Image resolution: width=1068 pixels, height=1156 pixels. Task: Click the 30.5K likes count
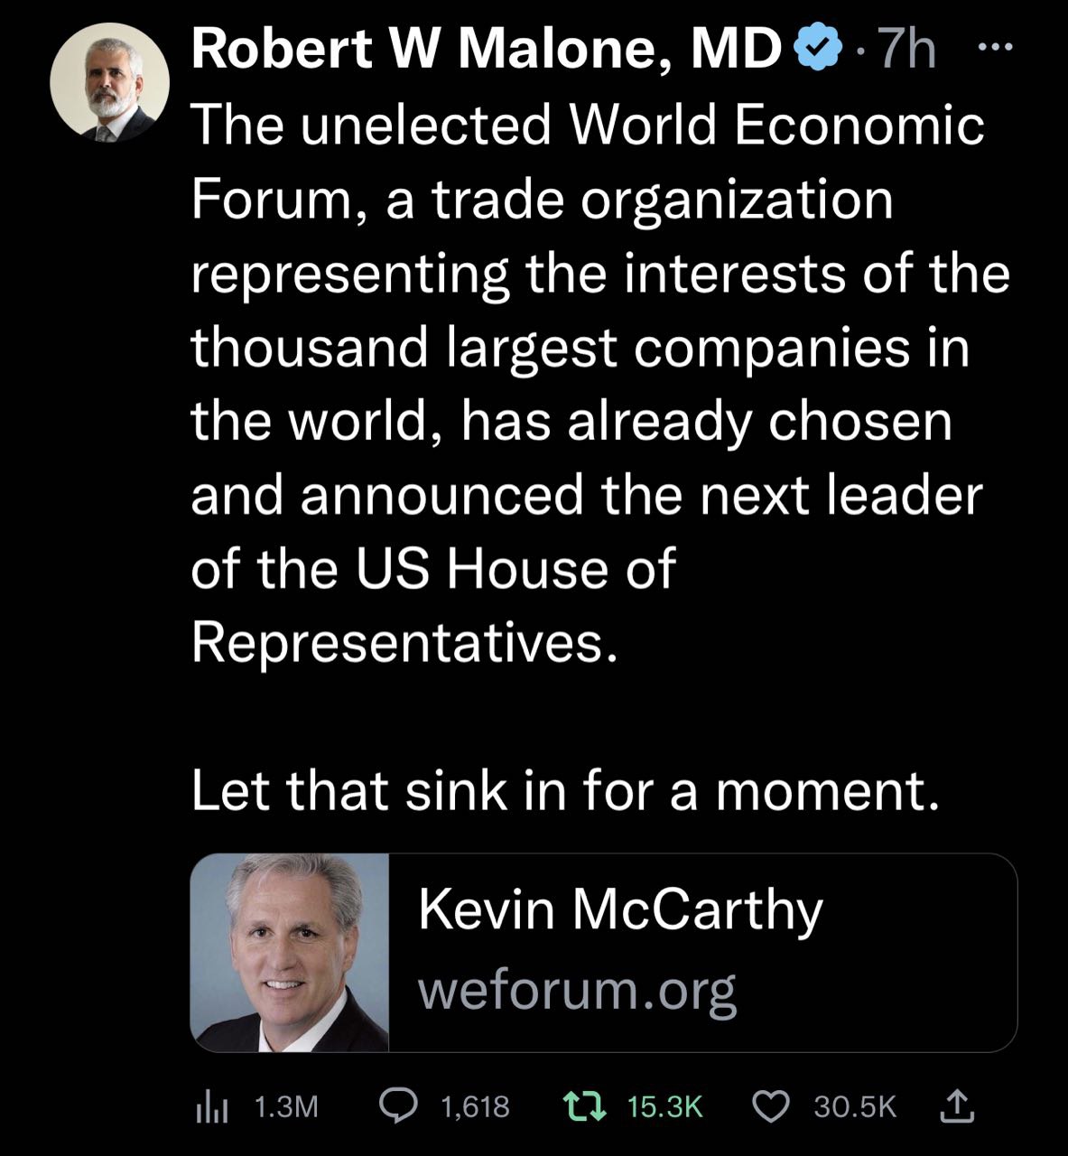pyautogui.click(x=855, y=1106)
